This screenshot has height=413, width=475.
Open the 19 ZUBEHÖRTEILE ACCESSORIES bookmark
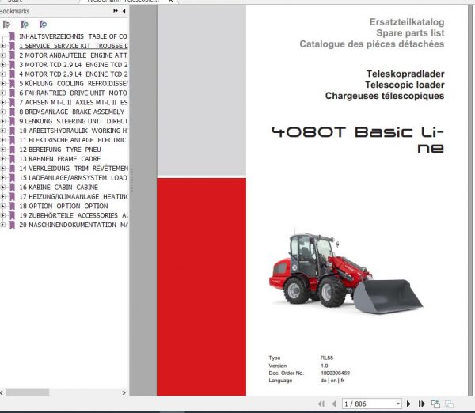(74, 215)
